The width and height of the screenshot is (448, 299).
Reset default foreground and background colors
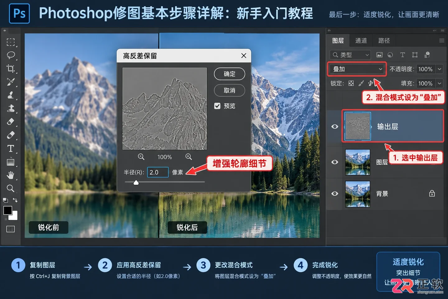[x=5, y=200]
